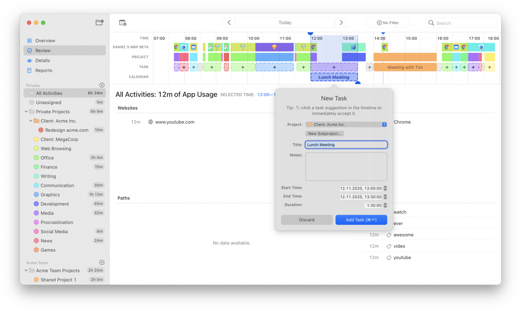
Task: Click the Chrome icon in the app usage timeline
Action: [176, 47]
